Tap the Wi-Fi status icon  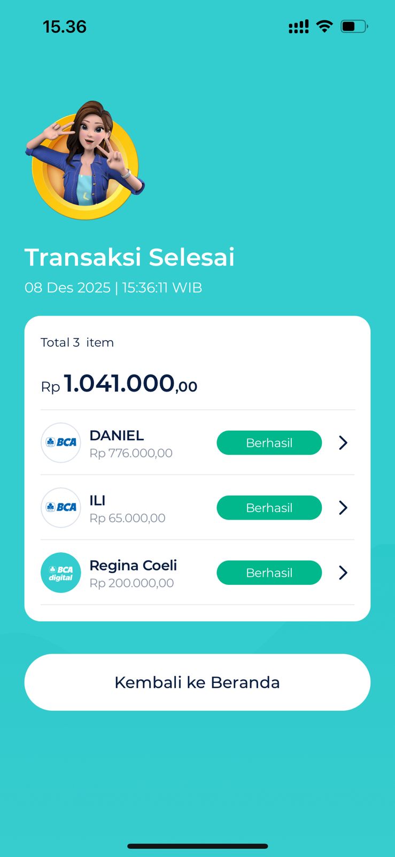324,26
